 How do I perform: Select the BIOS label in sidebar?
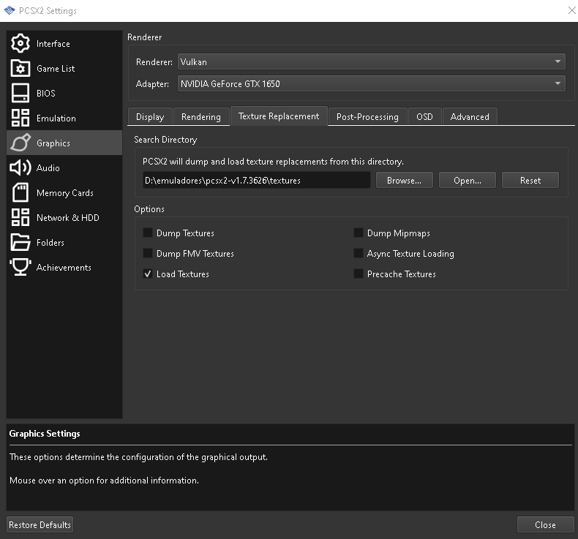[45, 93]
